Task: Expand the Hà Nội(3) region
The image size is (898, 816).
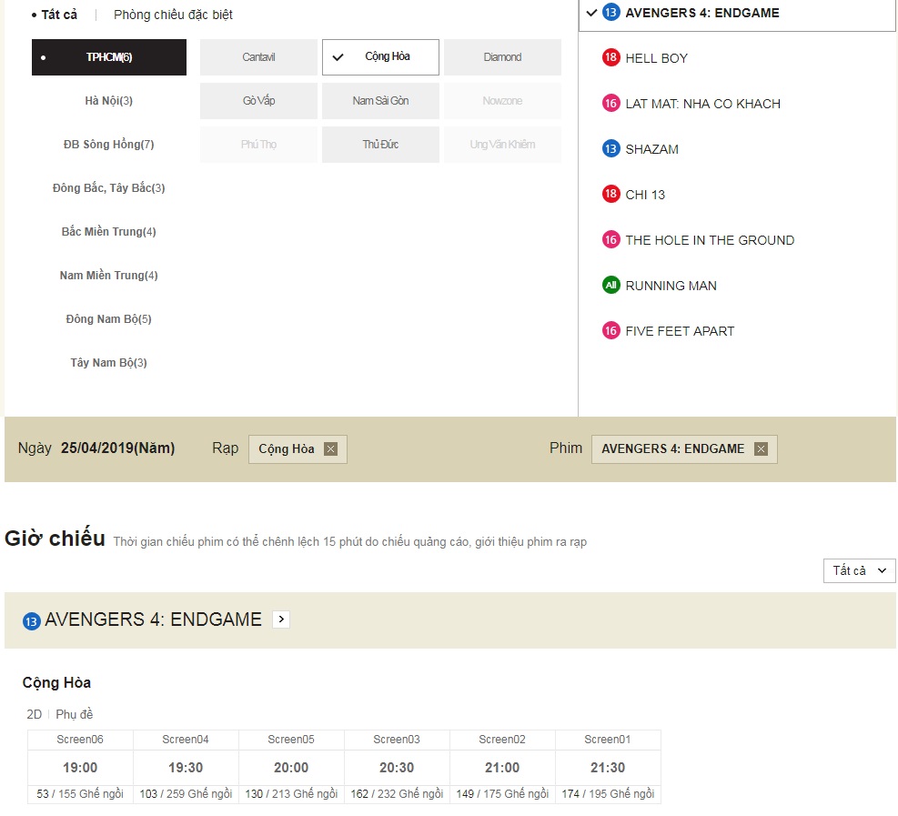Action: [109, 101]
